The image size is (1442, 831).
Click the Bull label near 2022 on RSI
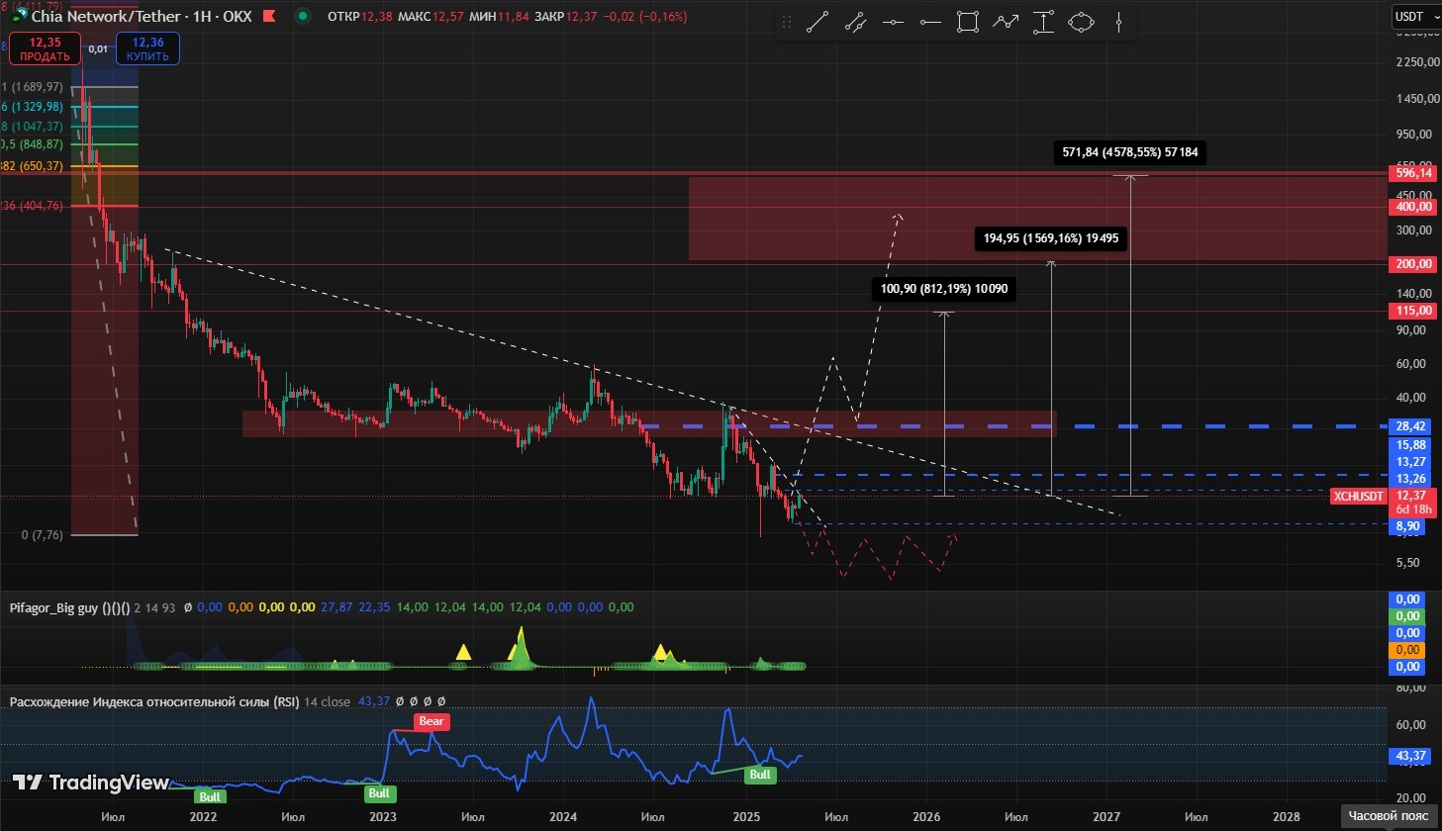click(x=210, y=796)
